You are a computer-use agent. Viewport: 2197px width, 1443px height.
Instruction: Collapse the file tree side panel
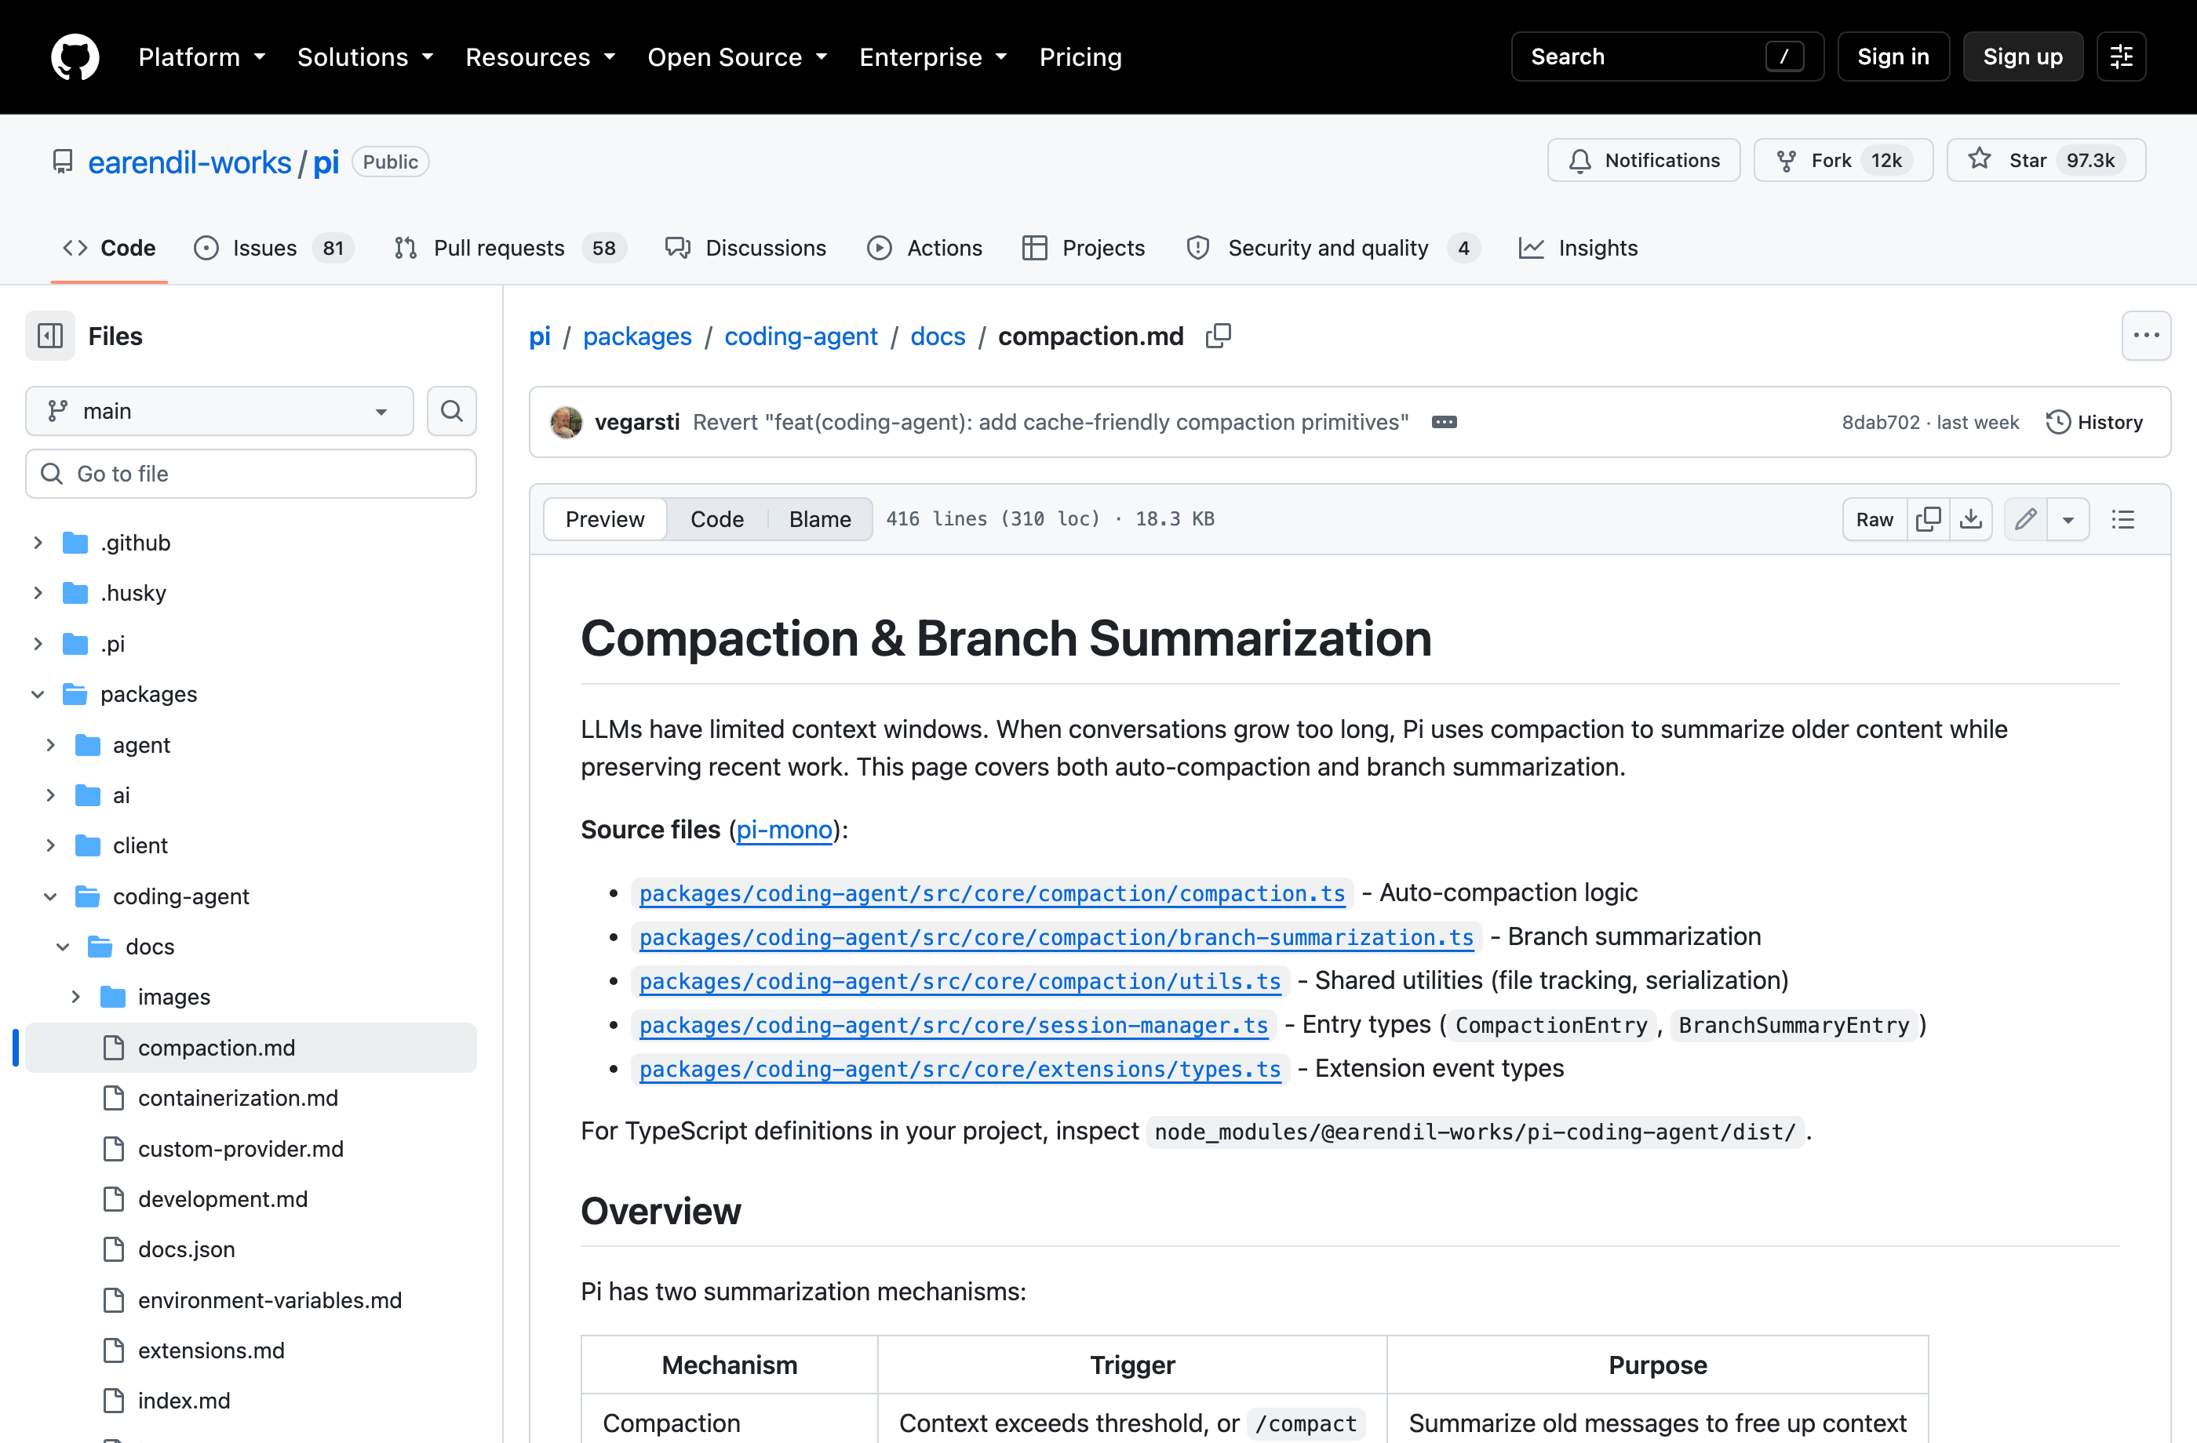click(x=50, y=336)
